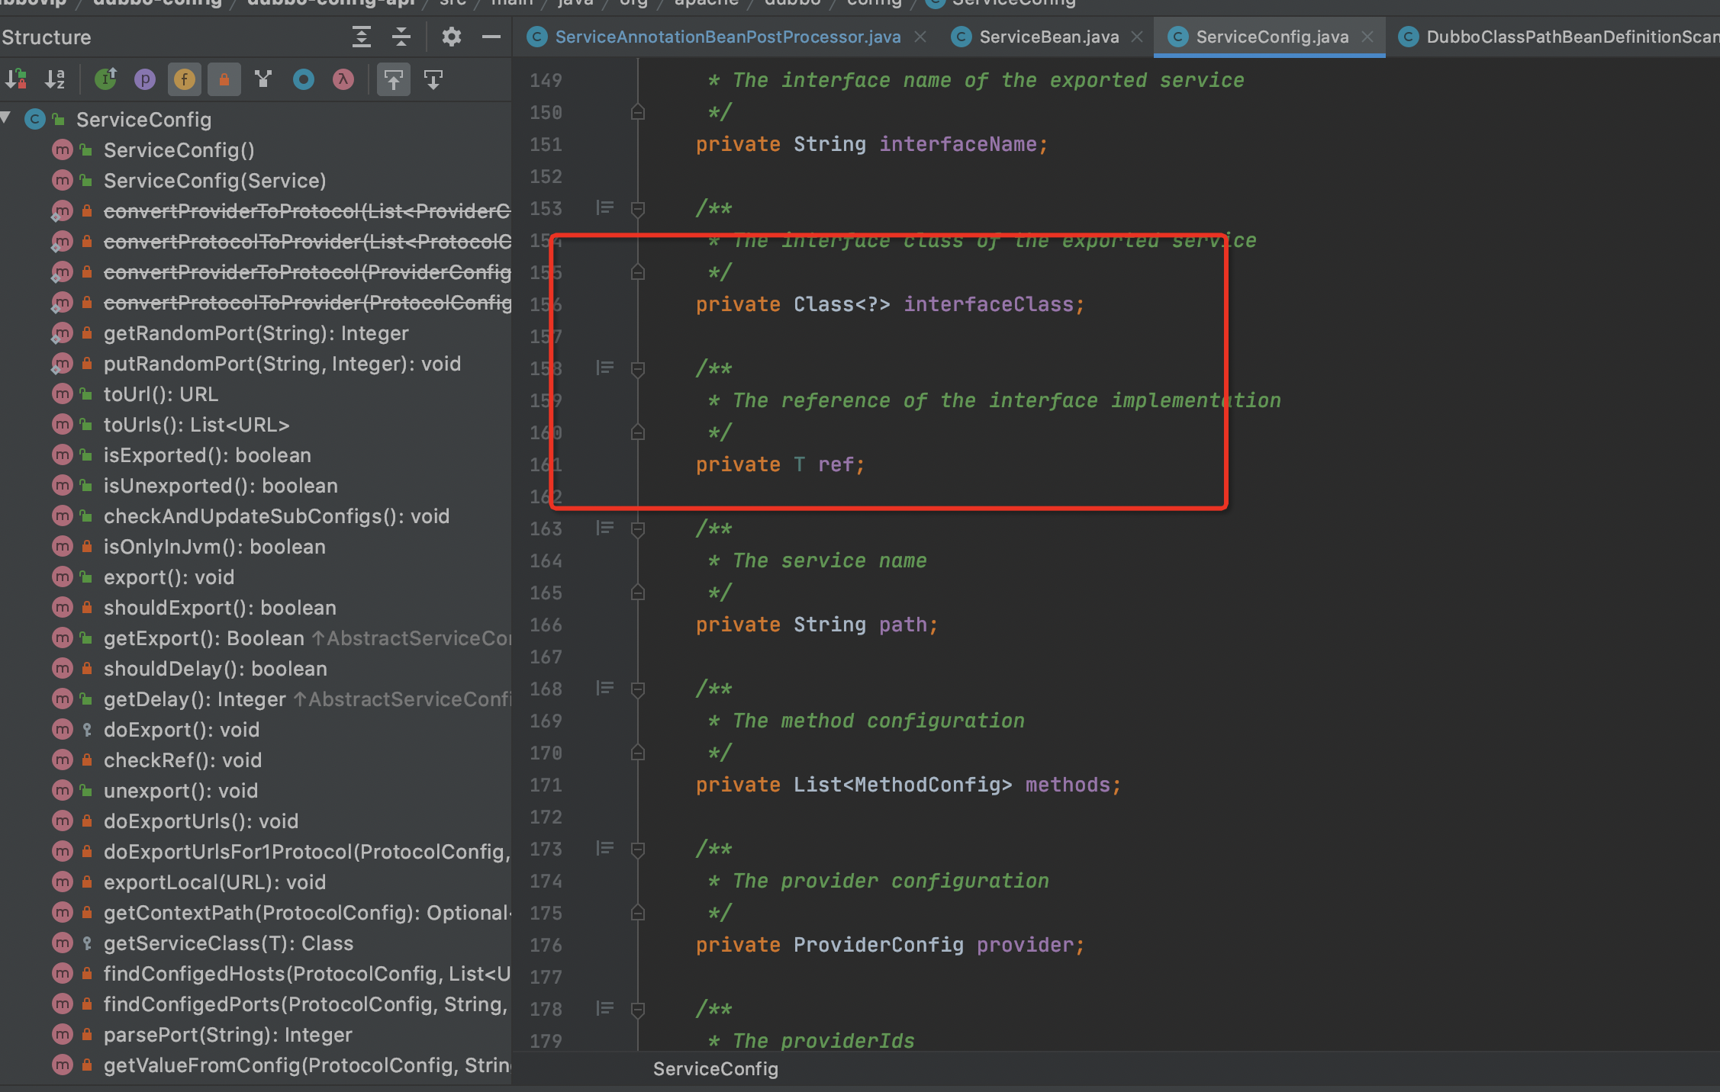Collapse the comment fold at line 178
This screenshot has width=1720, height=1092.
click(638, 1010)
